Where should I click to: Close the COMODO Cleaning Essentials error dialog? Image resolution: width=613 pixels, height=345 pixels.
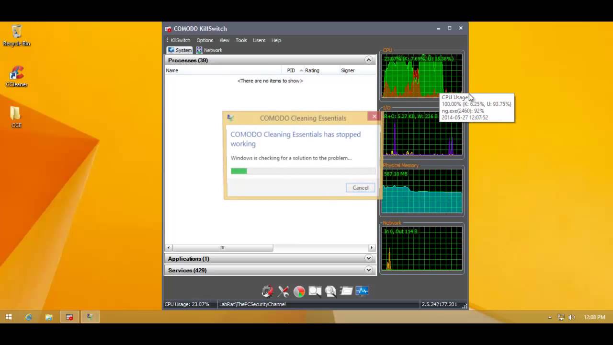tap(374, 116)
